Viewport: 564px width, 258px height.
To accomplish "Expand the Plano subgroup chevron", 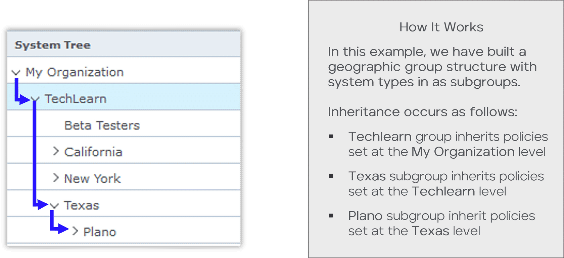I will point(75,231).
